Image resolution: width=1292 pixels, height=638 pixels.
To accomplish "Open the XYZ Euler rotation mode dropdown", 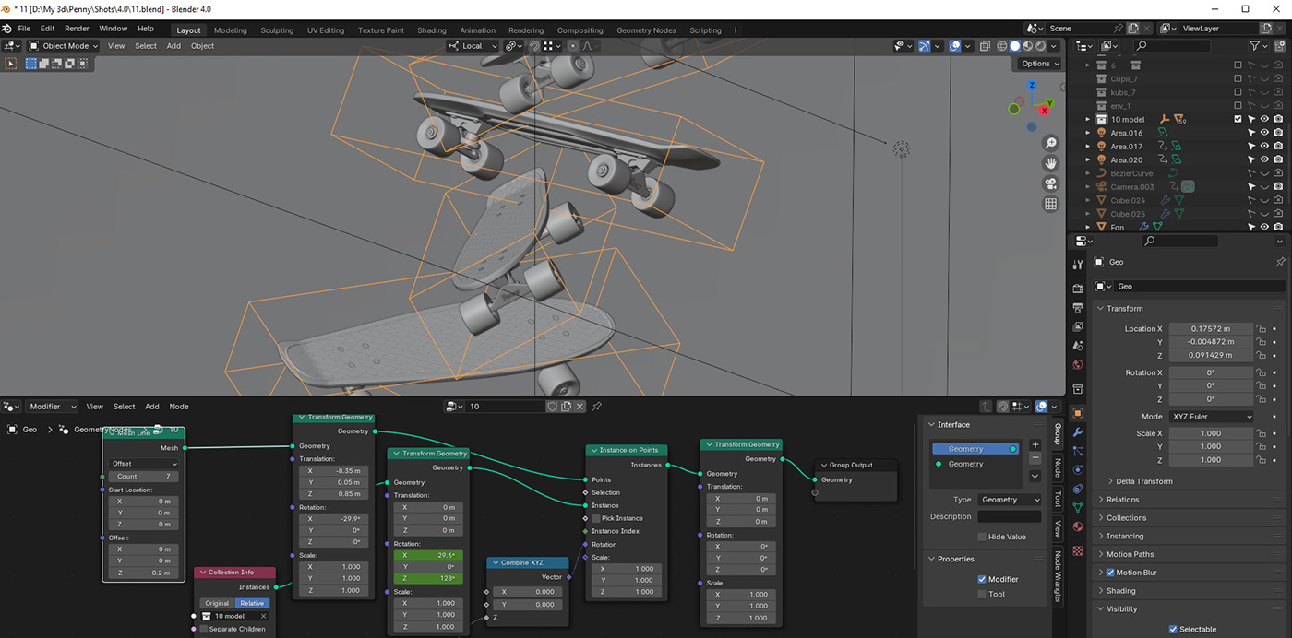I will [1212, 417].
